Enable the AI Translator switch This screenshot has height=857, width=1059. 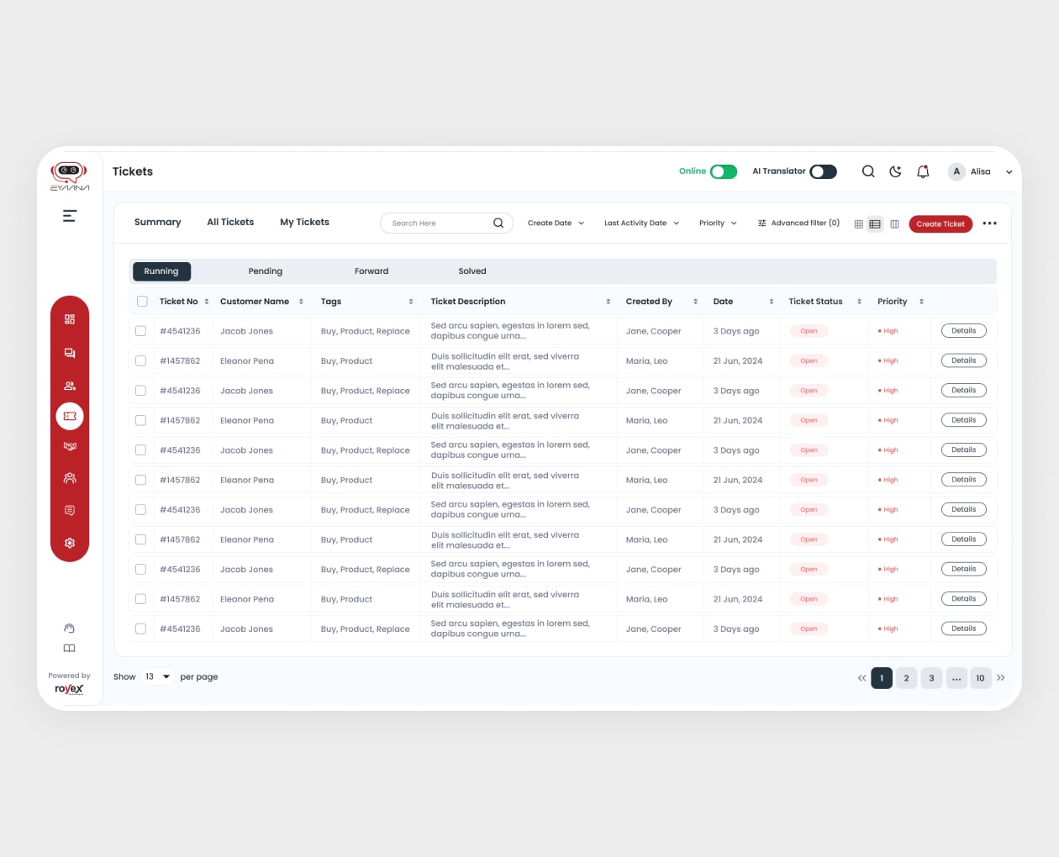pos(823,171)
